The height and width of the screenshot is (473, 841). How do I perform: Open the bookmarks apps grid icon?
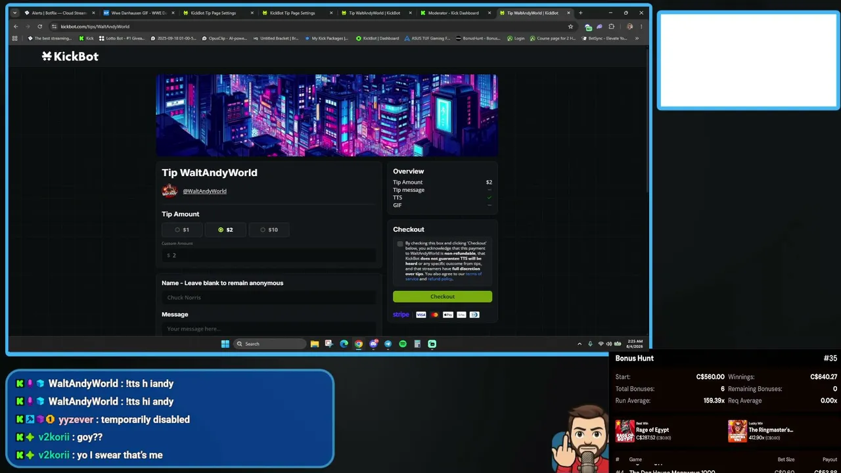pyautogui.click(x=15, y=38)
